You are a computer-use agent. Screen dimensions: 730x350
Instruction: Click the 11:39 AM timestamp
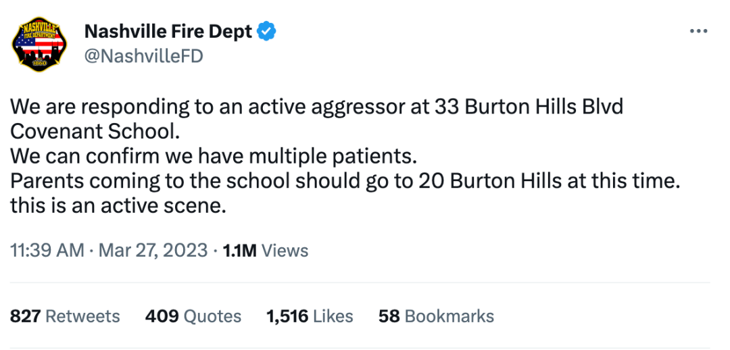[x=47, y=251]
